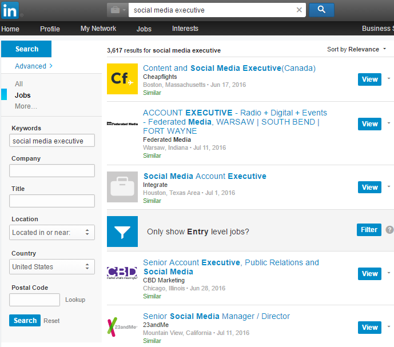Open Content and Social Media Executive job
This screenshot has height=347, width=394.
[x=229, y=68]
